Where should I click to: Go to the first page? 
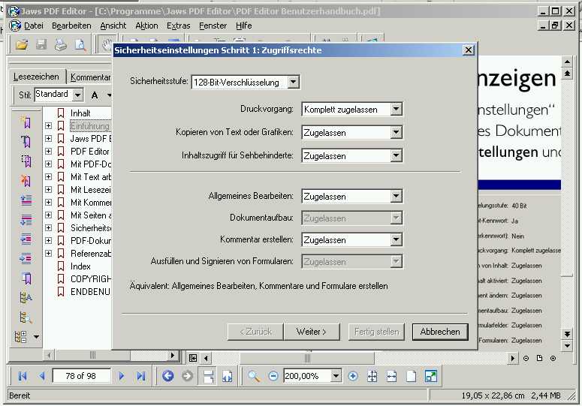23,376
